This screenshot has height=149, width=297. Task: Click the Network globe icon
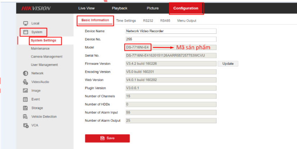(x=26, y=73)
